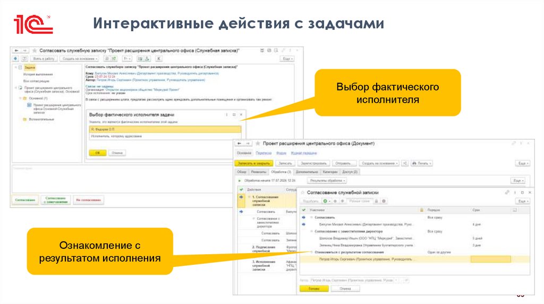Click into the task comment field
This screenshot has width=544, height=304.
(122, 178)
